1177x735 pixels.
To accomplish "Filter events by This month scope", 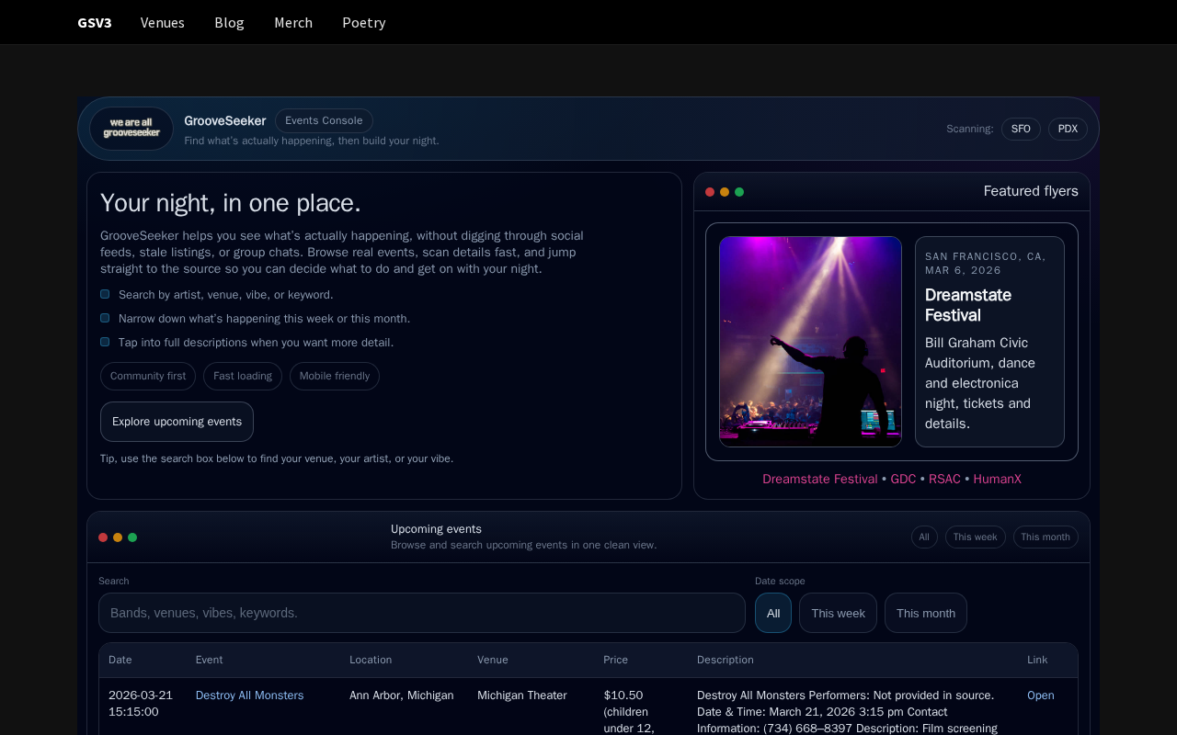I will pyautogui.click(x=925, y=613).
